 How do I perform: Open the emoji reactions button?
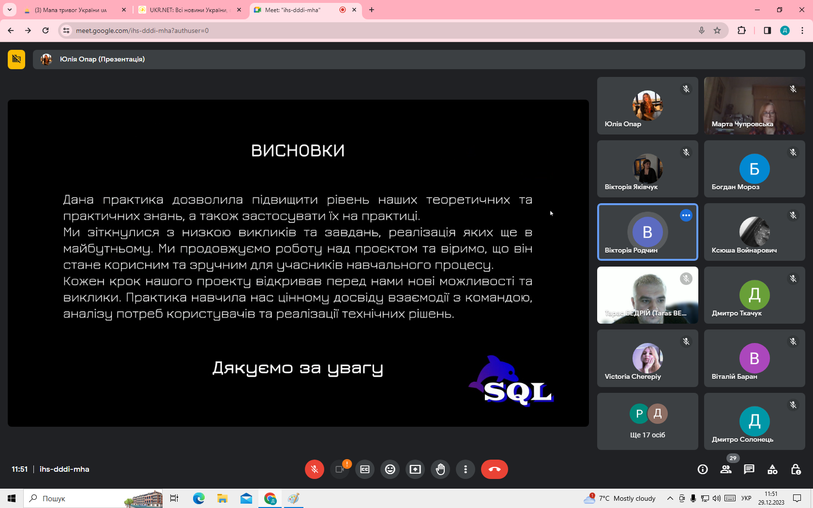390,469
